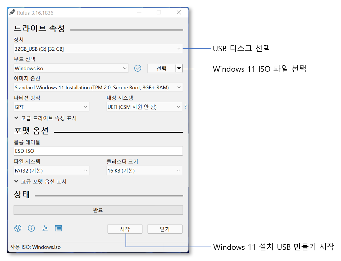This screenshot has height=261, width=341.
Task: Open the settings sliders icon
Action: click(45, 228)
